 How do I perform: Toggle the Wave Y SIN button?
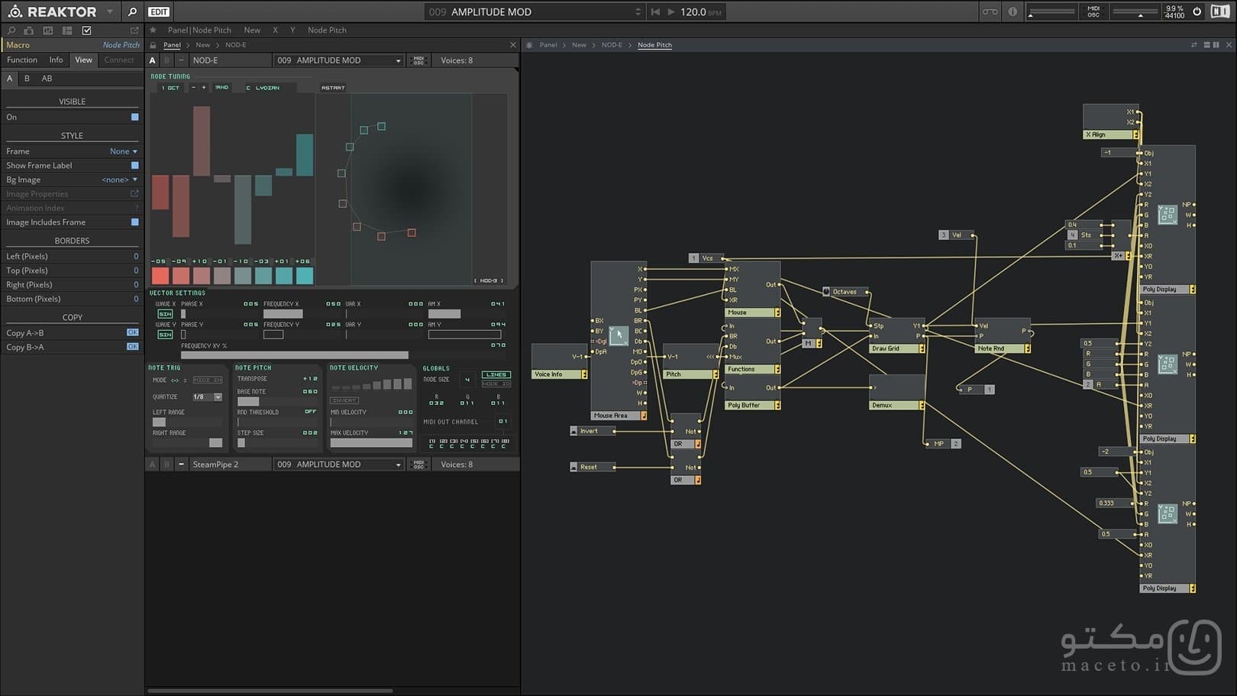point(165,335)
